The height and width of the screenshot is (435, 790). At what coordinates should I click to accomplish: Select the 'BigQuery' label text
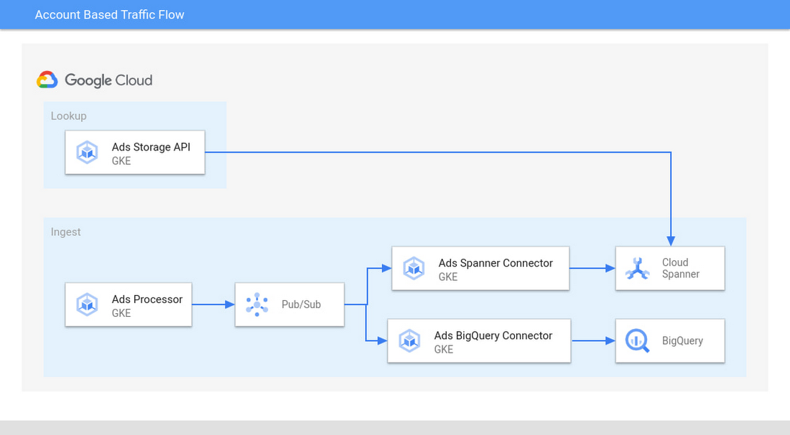pos(682,340)
